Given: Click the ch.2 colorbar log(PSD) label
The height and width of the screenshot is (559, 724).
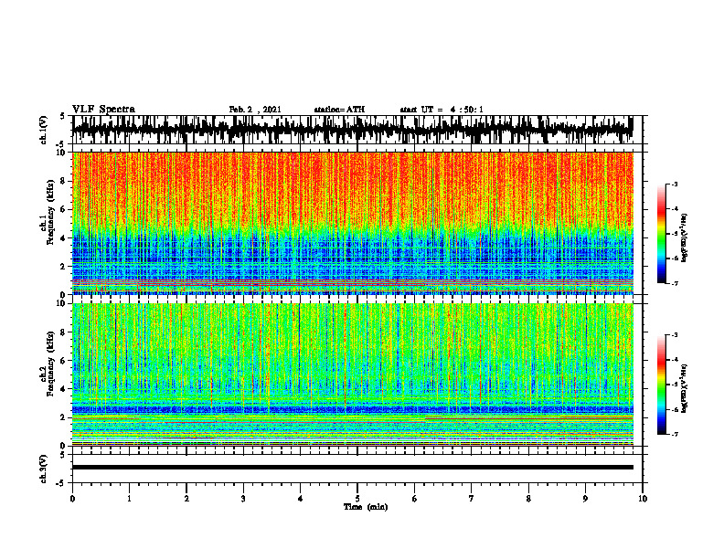Looking at the screenshot, I should pyautogui.click(x=685, y=388).
